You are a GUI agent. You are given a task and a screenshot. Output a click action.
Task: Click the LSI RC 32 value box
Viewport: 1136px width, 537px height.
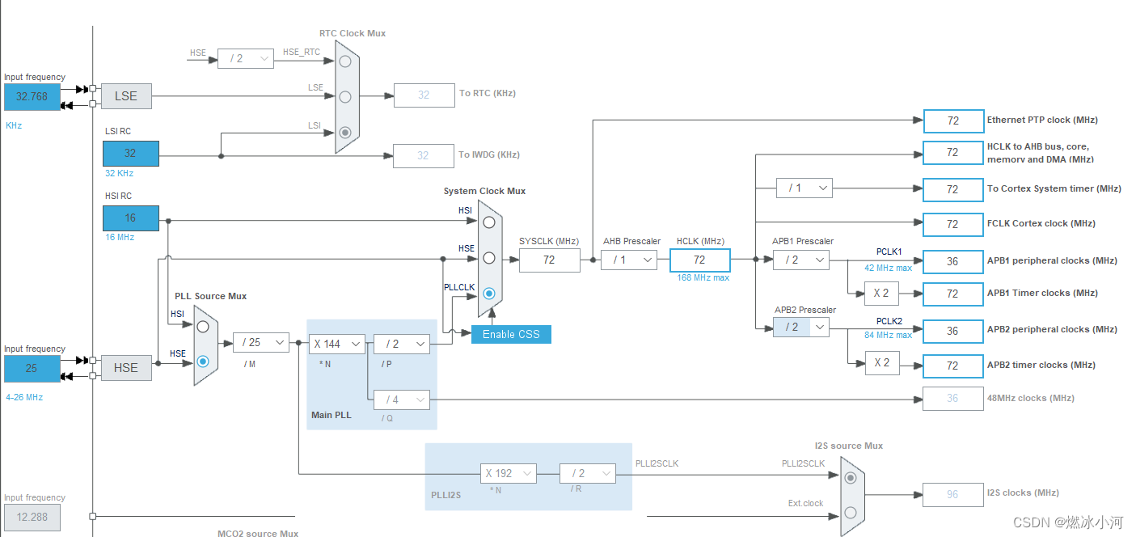tap(131, 153)
